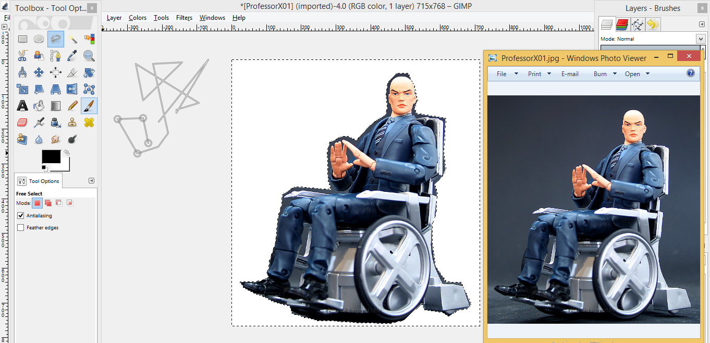Switch to the Paths tab in the dock
Screen dimensions: 710x343
(637, 24)
